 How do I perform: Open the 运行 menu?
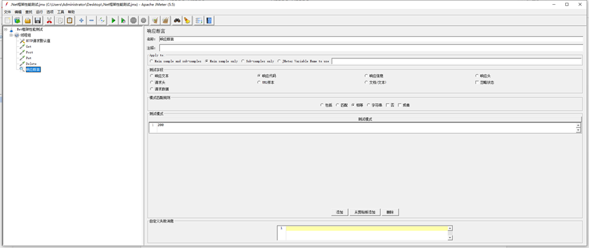point(39,12)
